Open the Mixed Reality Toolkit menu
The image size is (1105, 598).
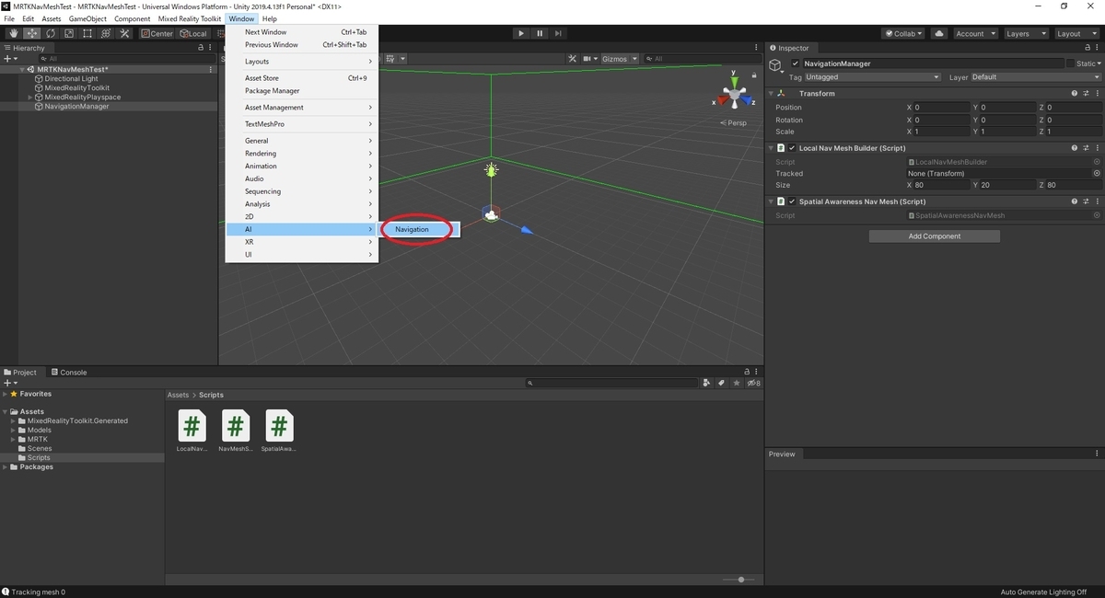click(190, 18)
